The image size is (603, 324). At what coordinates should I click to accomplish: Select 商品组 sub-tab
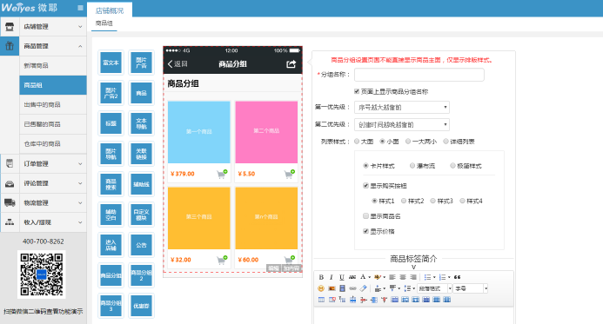(104, 23)
